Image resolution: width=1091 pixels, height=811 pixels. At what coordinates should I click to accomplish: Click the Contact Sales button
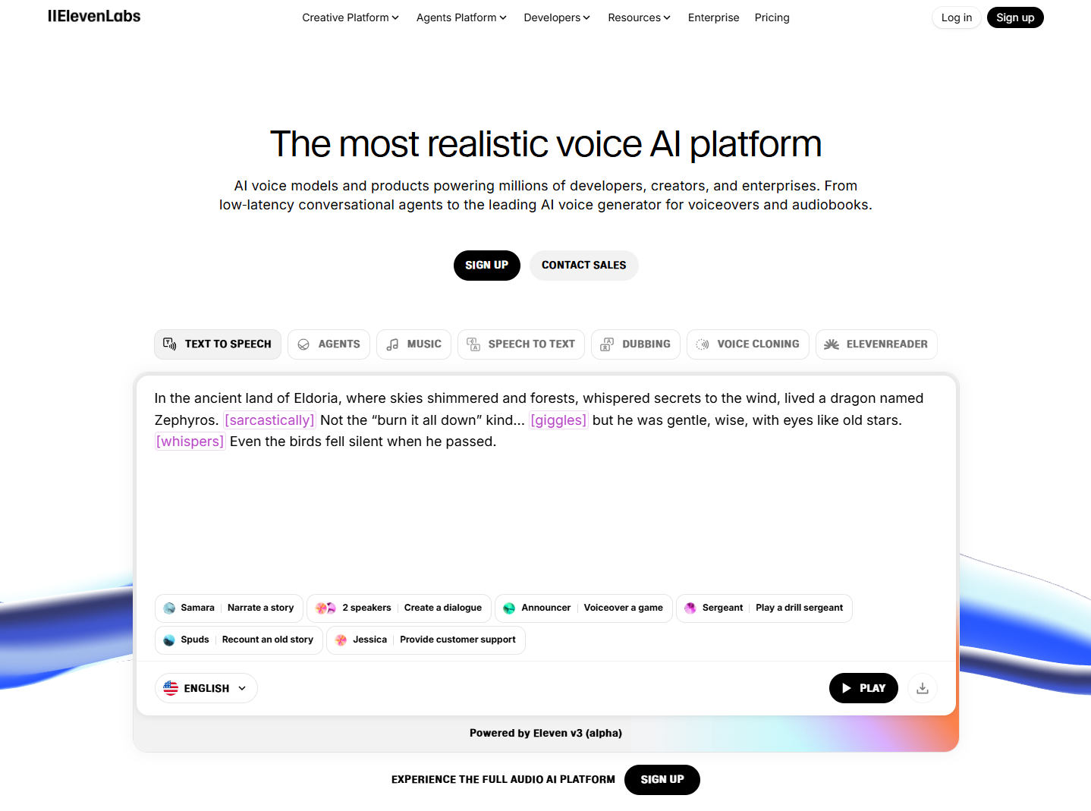coord(583,266)
